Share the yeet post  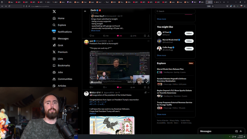148,87
